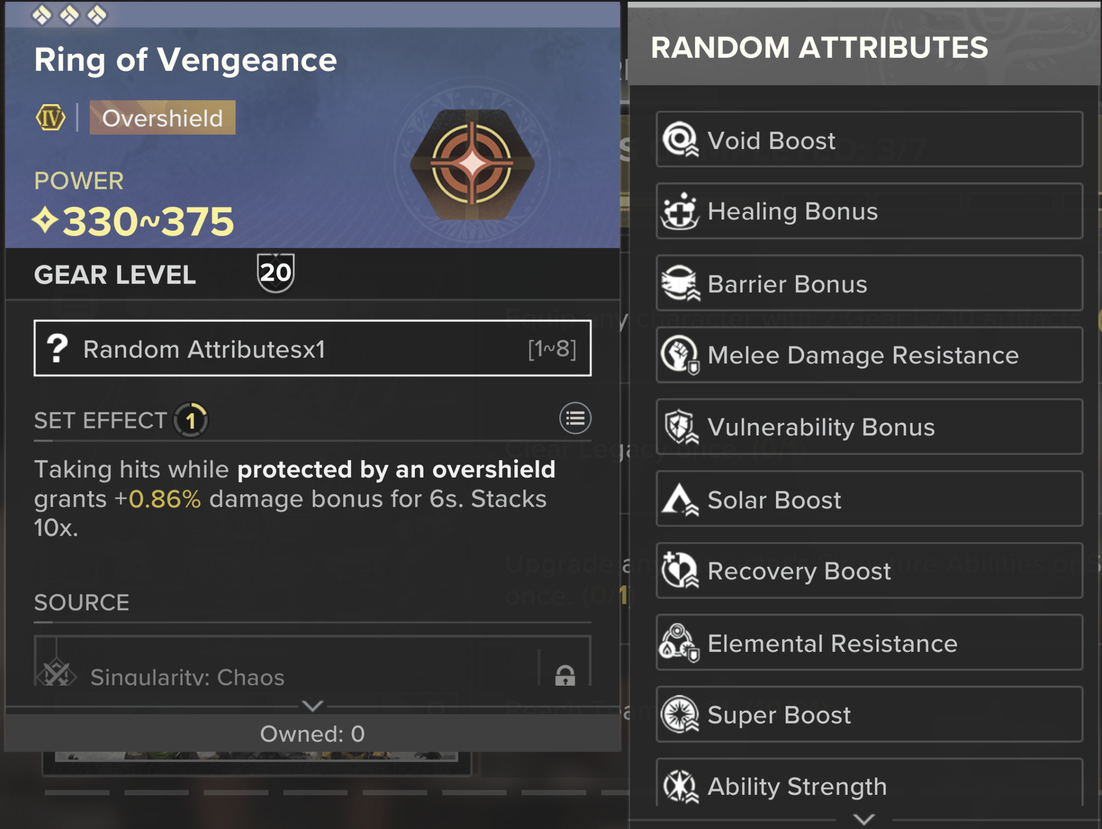Screen dimensions: 1102x829
Task: Click the gear level 20 shield badge
Action: tap(275, 273)
